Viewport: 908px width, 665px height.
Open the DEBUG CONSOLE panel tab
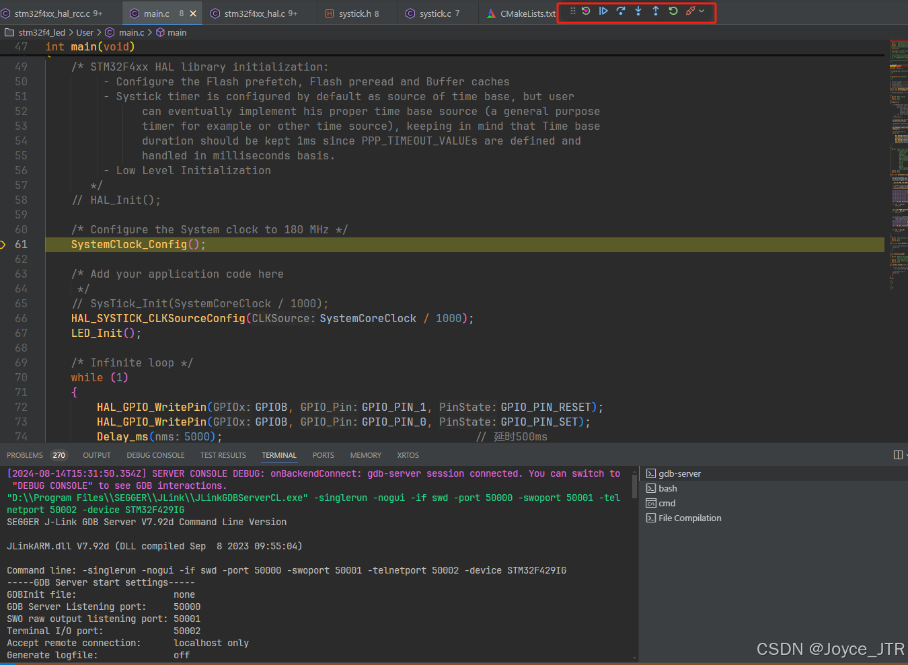point(155,455)
